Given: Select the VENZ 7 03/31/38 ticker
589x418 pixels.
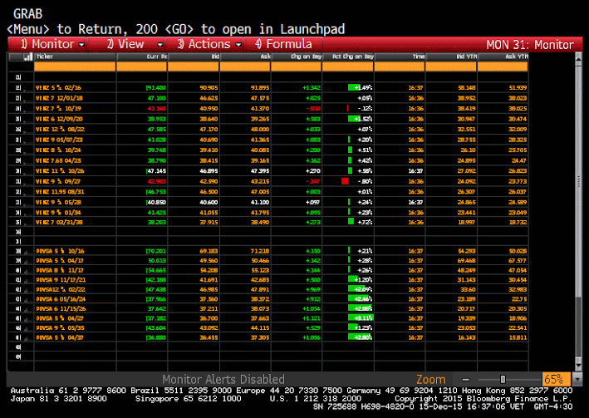Looking at the screenshot, I should (x=59, y=223).
